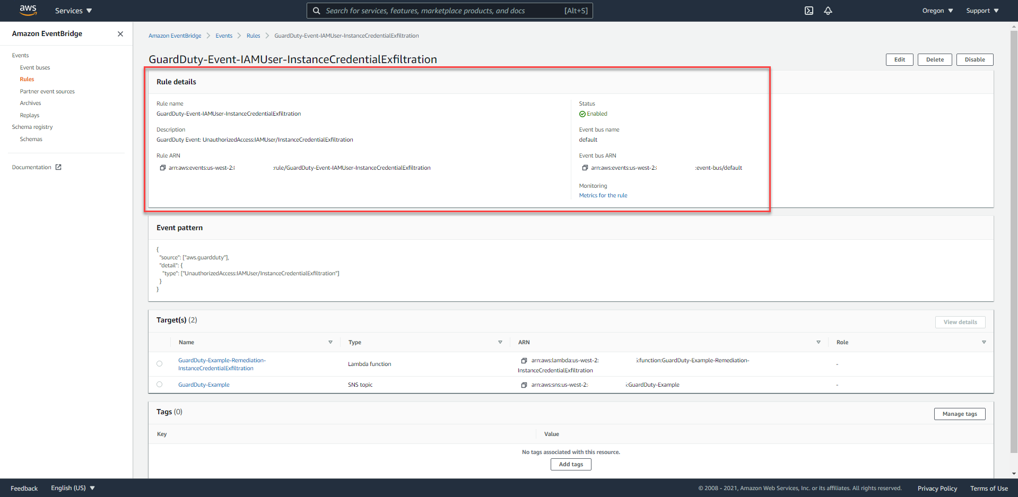The width and height of the screenshot is (1018, 497).
Task: Open Replays in the sidebar
Action: [30, 116]
